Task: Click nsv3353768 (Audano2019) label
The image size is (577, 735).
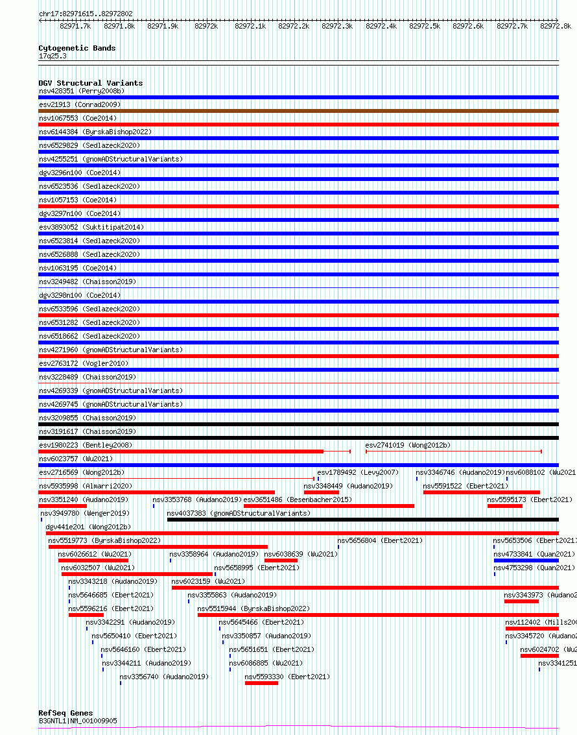Action: (x=197, y=500)
